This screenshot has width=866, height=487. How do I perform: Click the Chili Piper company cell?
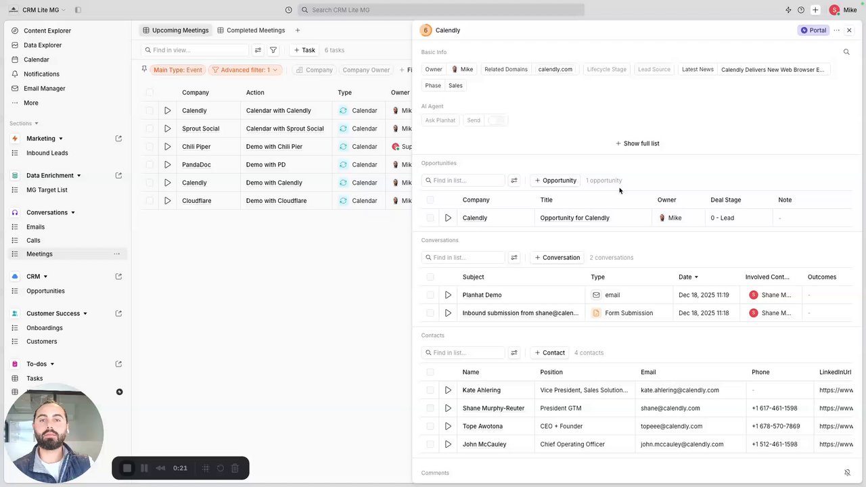(208, 147)
